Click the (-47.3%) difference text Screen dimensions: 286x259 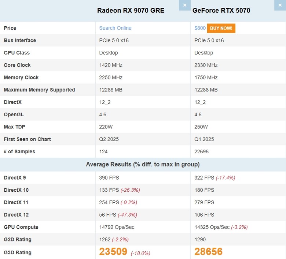[127, 215]
